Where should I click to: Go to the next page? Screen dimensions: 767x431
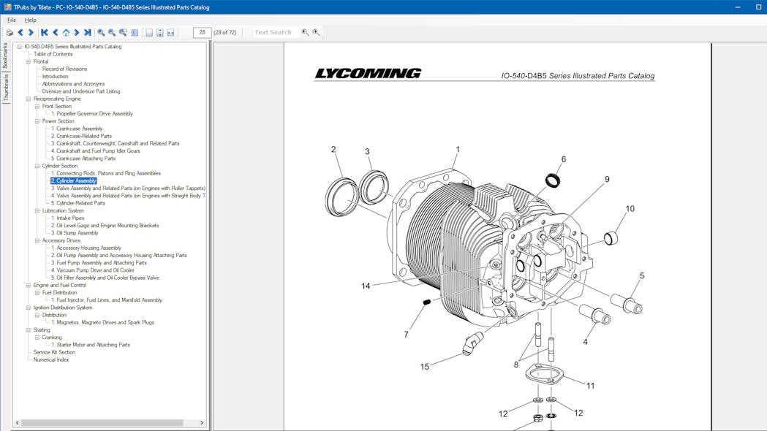(x=76, y=32)
